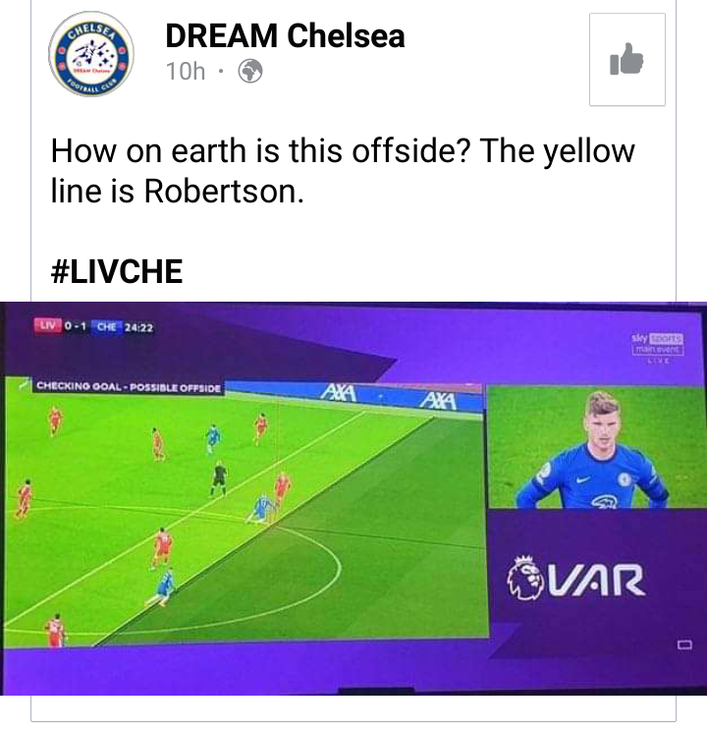Open the 10h post timestamp
This screenshot has height=732, width=707.
(x=186, y=72)
